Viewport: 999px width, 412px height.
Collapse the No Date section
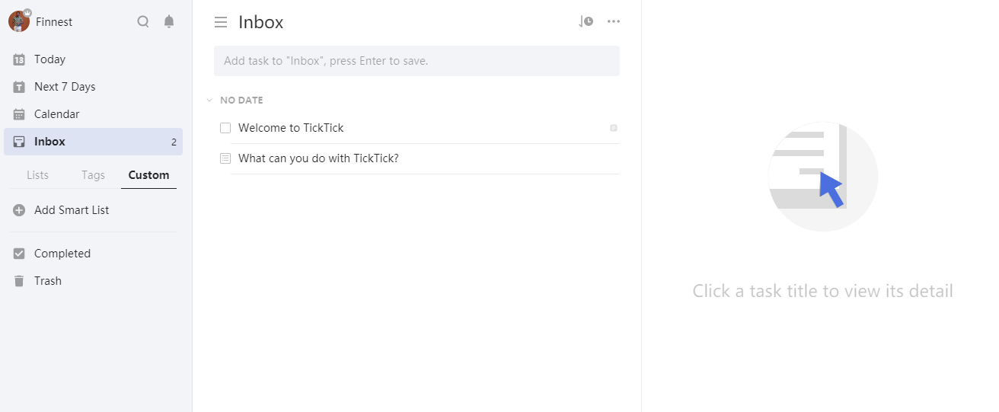(209, 100)
